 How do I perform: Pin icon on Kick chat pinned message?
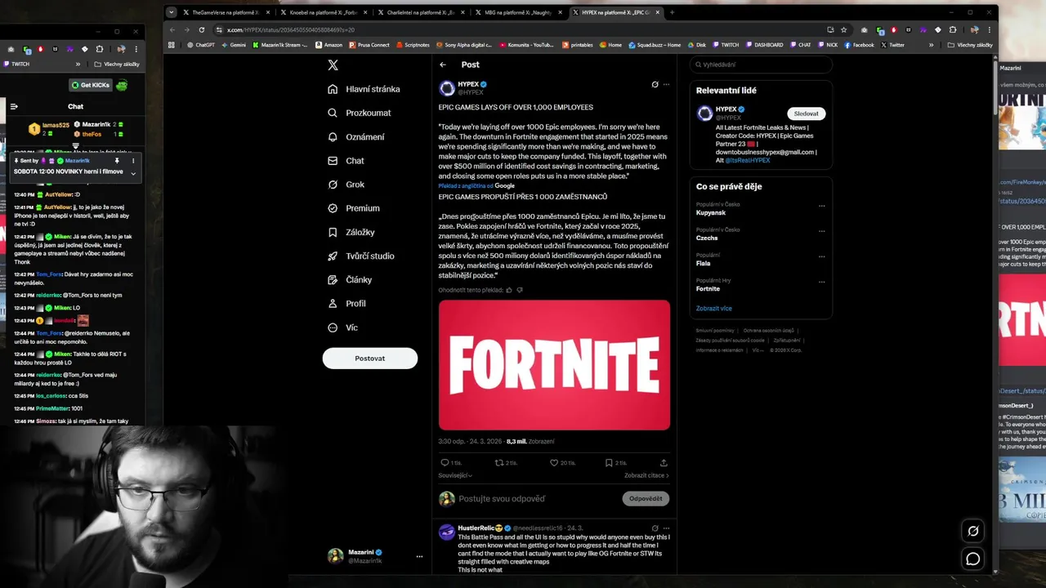click(x=118, y=161)
